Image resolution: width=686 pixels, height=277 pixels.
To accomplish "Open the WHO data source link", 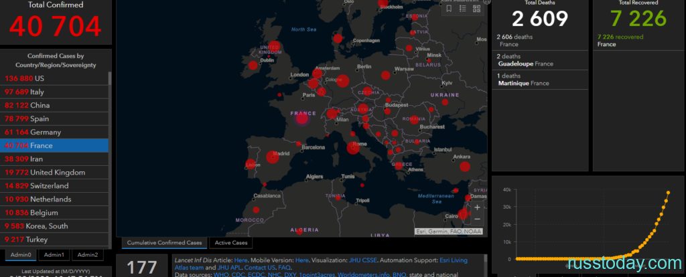I will [220, 274].
